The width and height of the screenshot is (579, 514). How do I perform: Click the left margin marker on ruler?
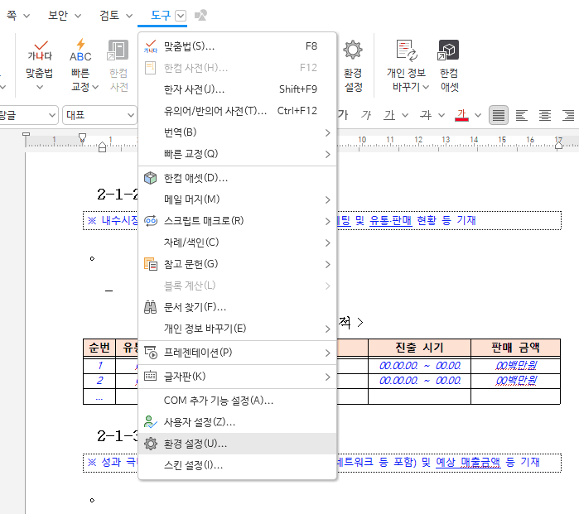click(x=102, y=147)
